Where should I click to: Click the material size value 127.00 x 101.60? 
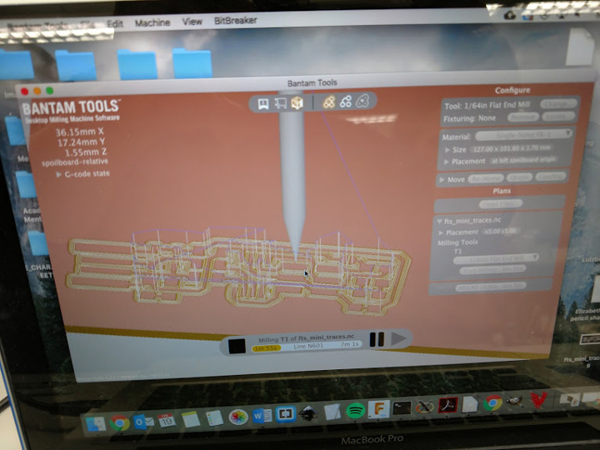coord(512,149)
